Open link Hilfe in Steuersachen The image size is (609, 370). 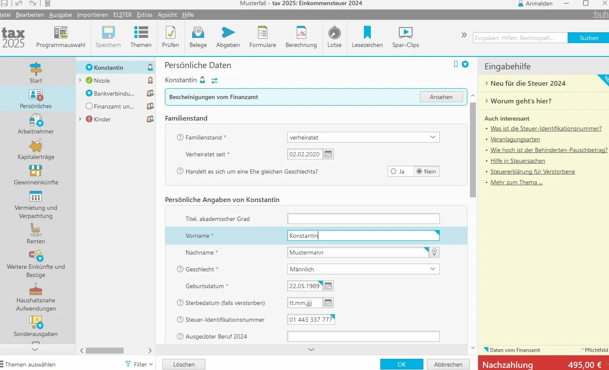(x=518, y=161)
